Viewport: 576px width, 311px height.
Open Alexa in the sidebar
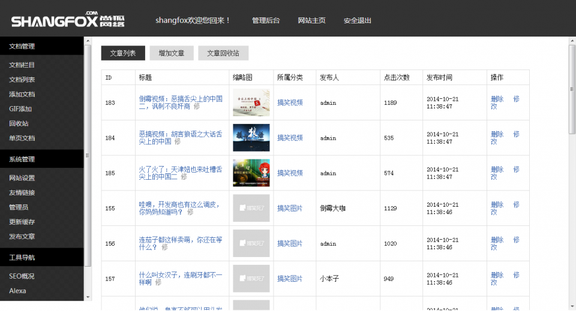coord(17,291)
